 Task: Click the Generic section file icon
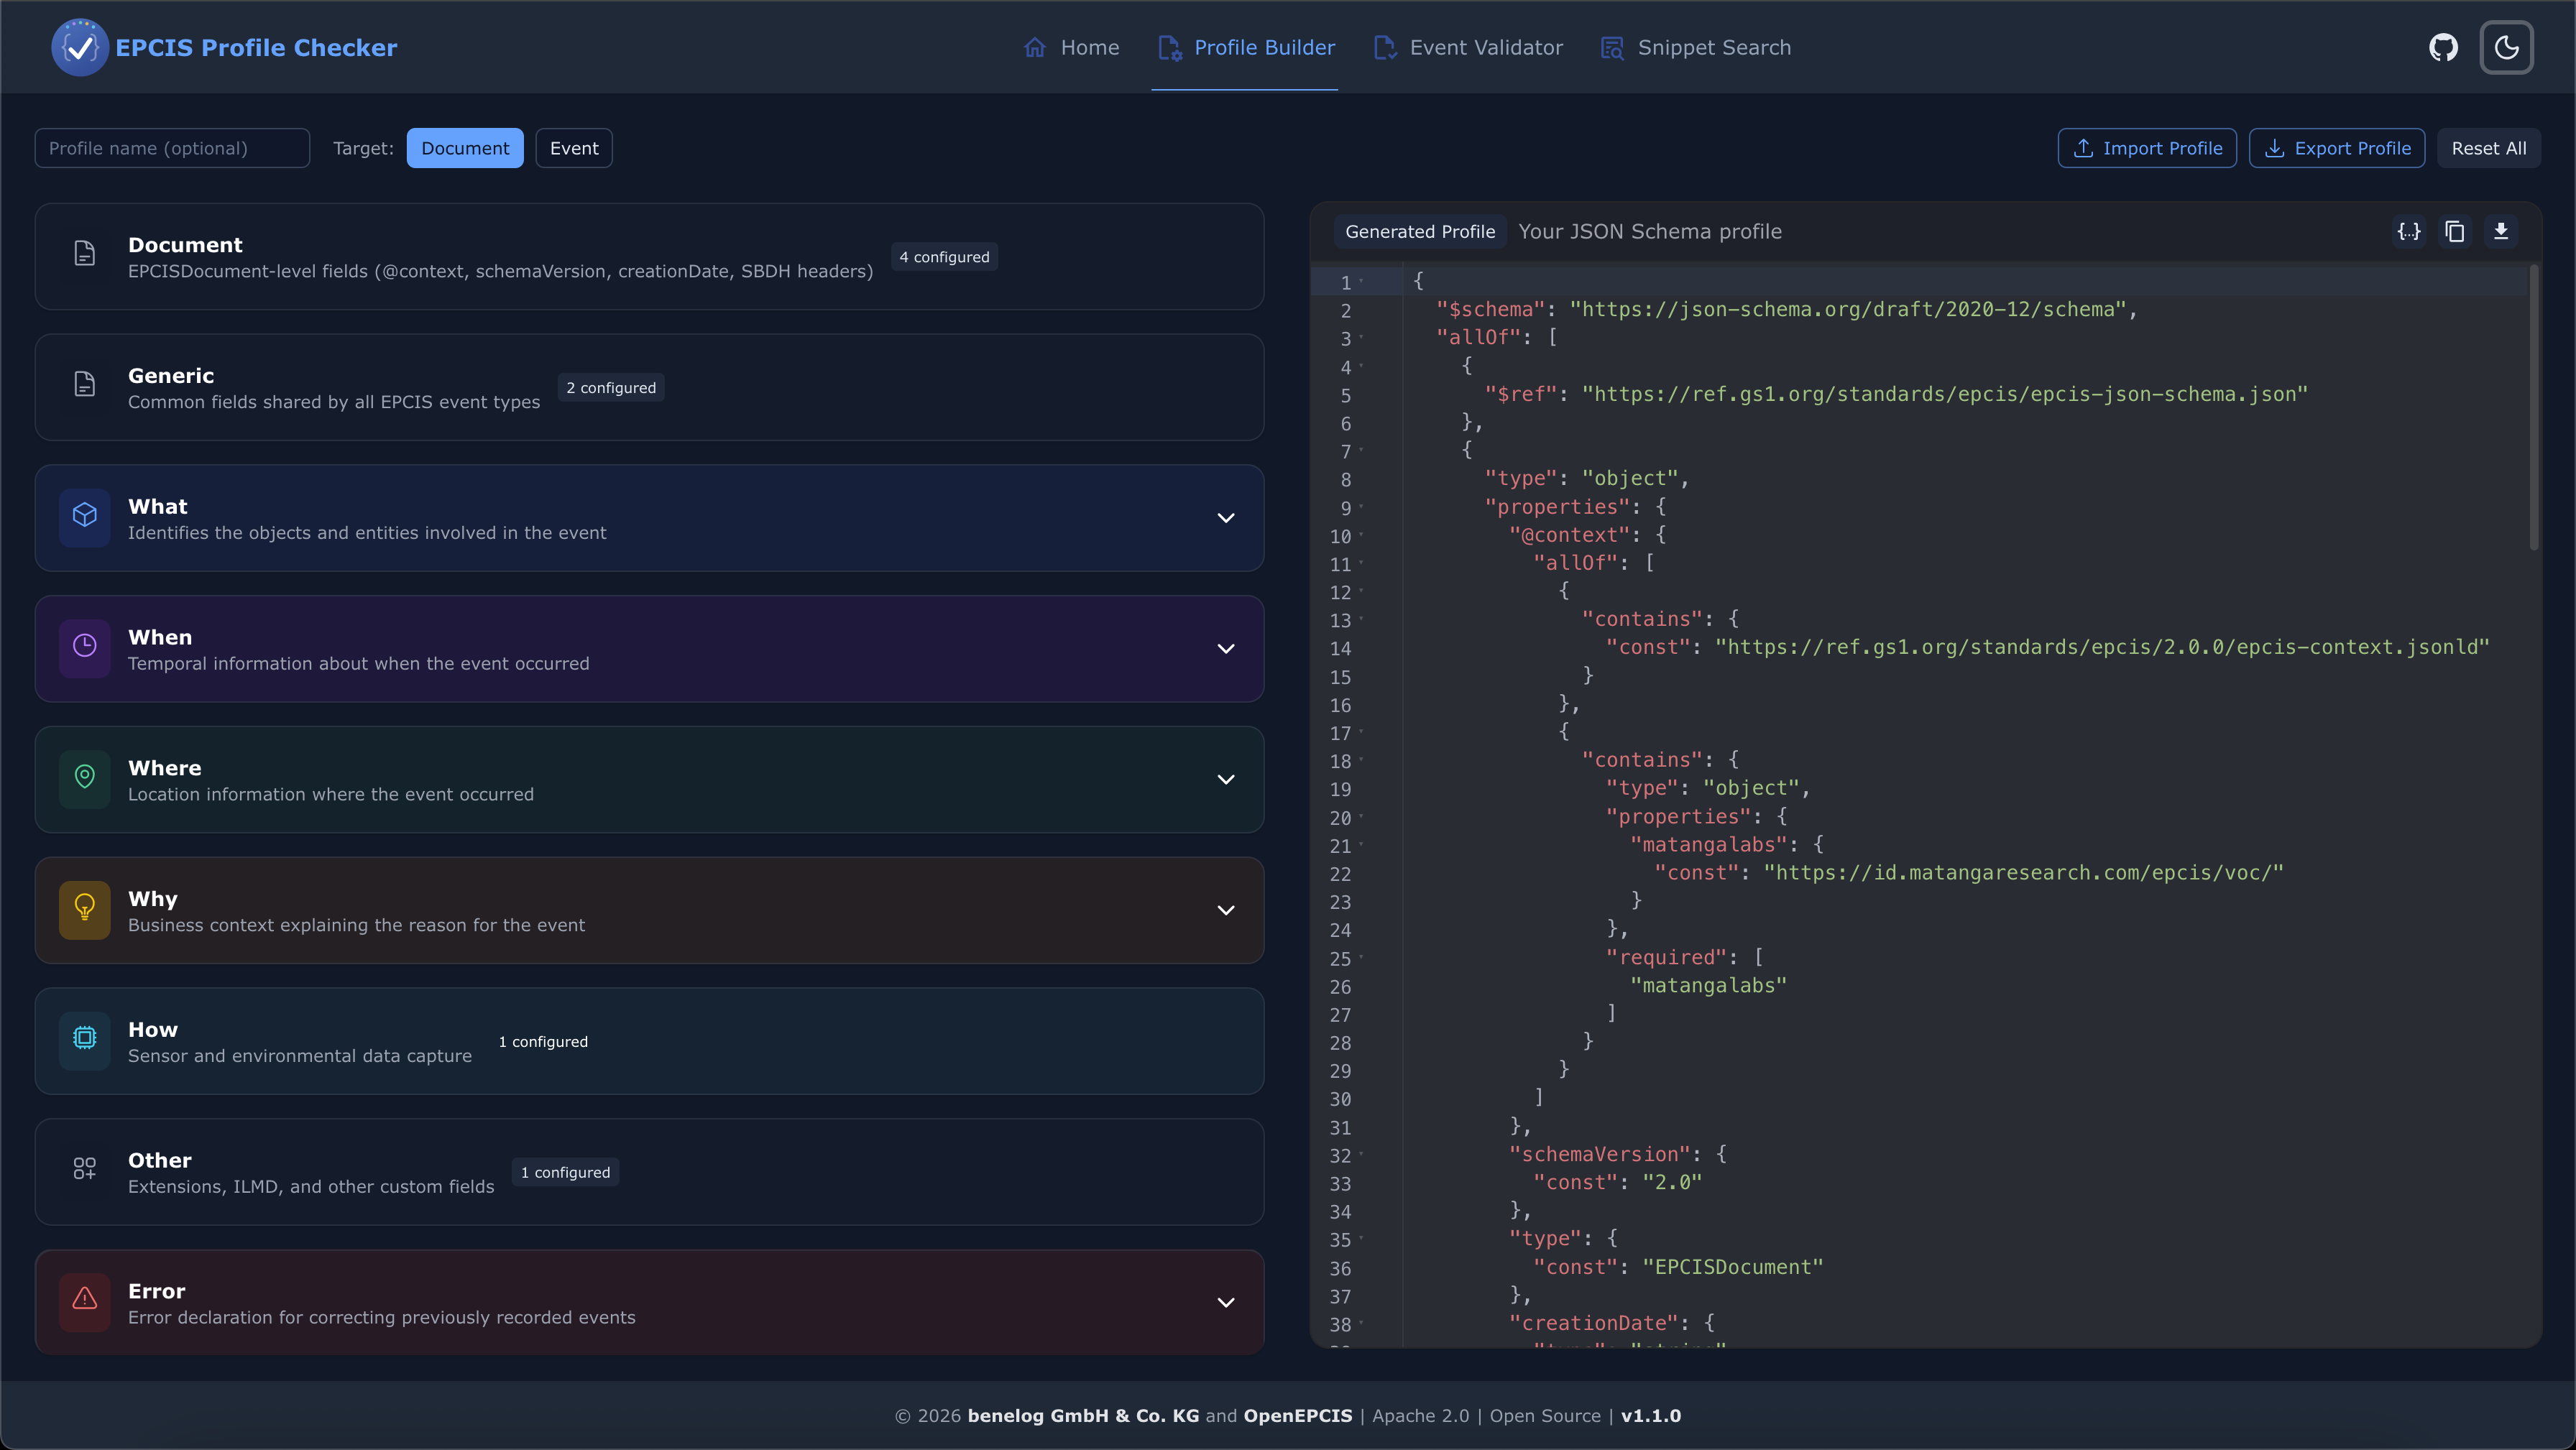[85, 384]
